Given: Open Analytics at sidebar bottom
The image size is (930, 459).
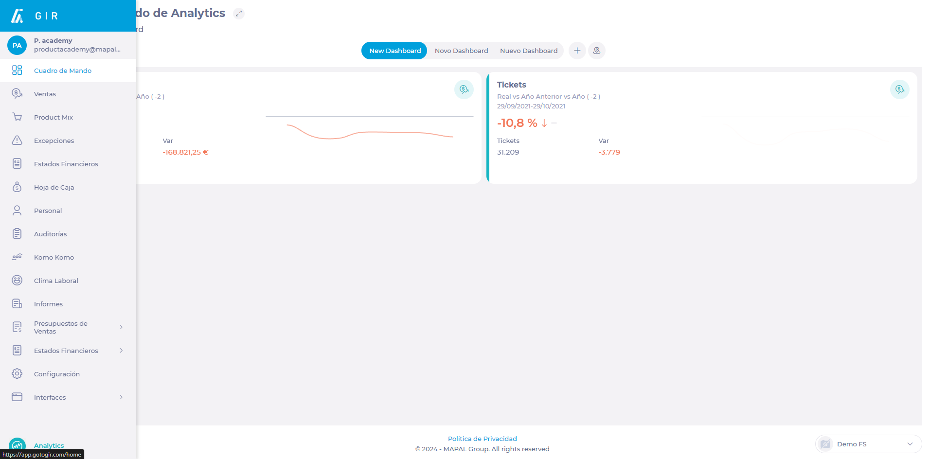Looking at the screenshot, I should (49, 445).
